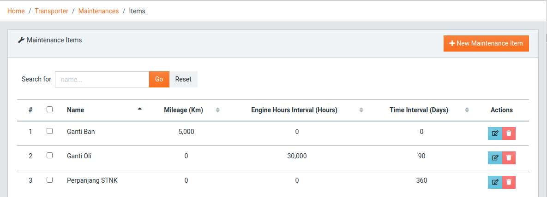Tick the Perpanjang STNK row checkbox
547x197 pixels.
[49, 180]
